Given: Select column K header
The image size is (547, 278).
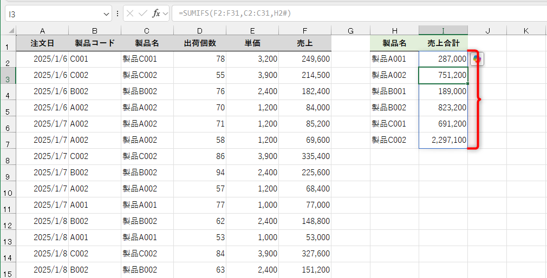Looking at the screenshot, I should tap(526, 31).
